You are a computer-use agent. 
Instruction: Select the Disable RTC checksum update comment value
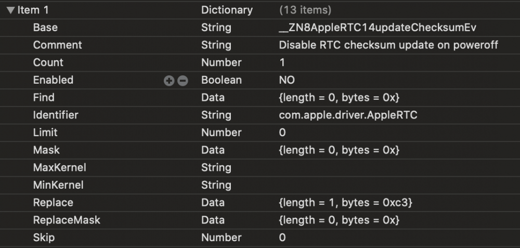(388, 45)
